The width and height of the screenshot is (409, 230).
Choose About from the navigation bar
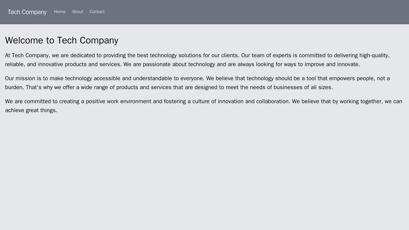coord(78,12)
